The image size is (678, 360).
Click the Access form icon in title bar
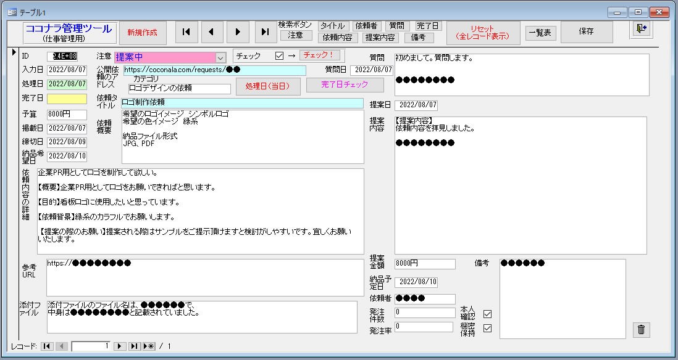(x=12, y=12)
